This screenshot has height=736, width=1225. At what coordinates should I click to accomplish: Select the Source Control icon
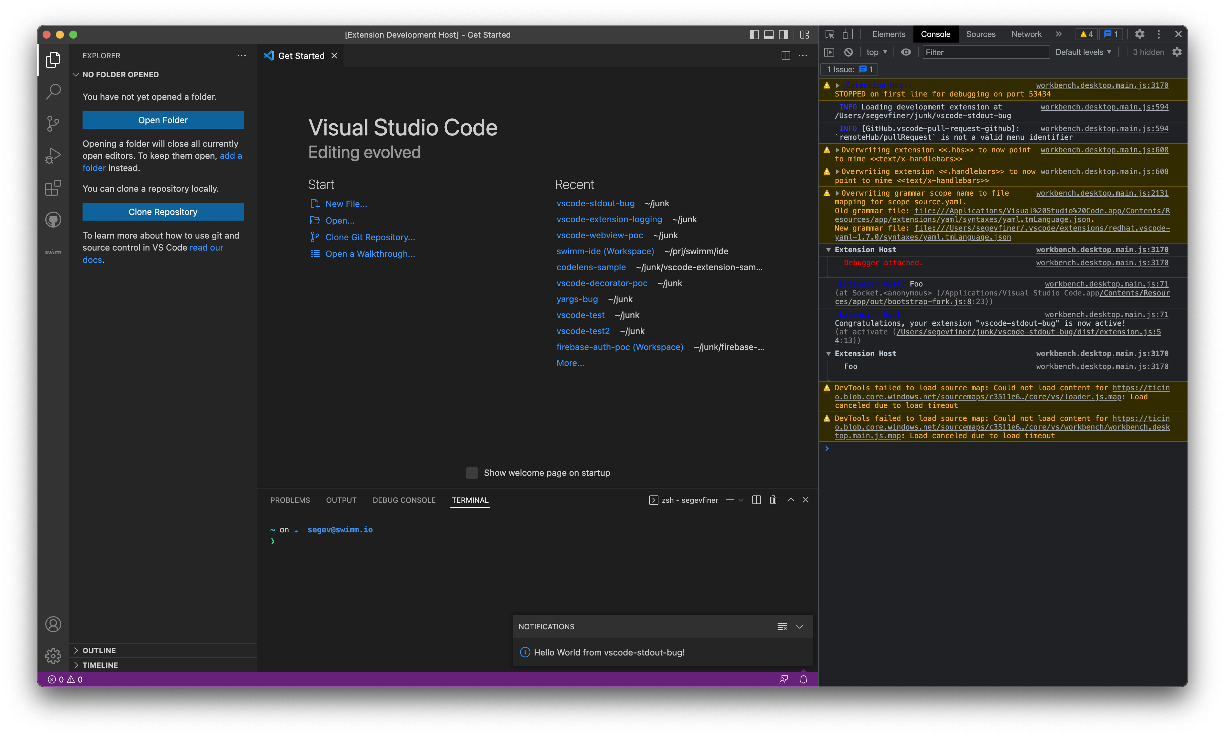click(53, 123)
